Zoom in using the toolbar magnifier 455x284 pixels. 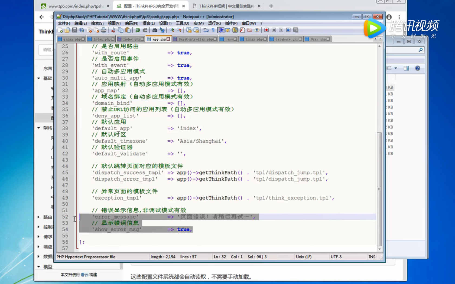[x=172, y=30]
